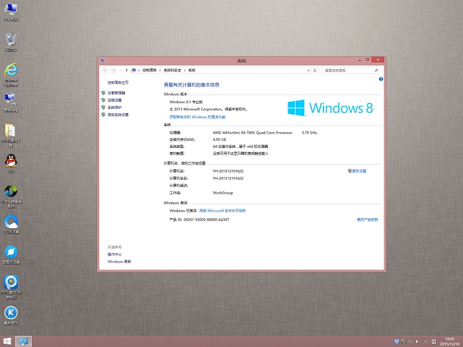Image resolution: width=463 pixels, height=347 pixels.
Task: Open Remote settings in left pane
Action: [114, 100]
